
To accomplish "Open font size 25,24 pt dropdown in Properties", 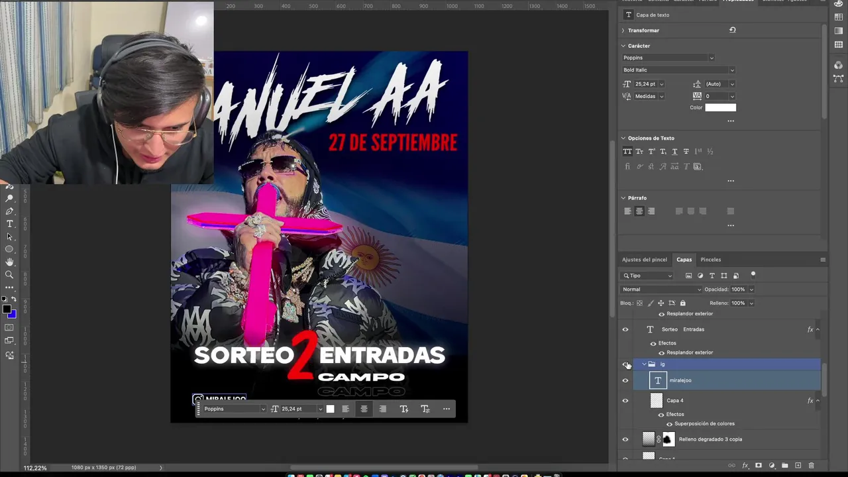I will pos(661,84).
